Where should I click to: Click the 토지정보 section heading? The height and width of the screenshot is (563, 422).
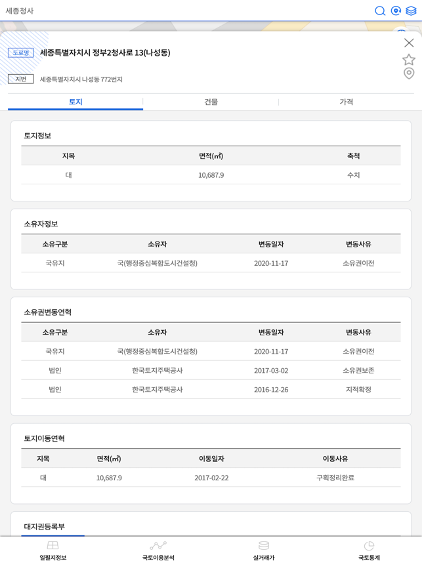pyautogui.click(x=37, y=136)
